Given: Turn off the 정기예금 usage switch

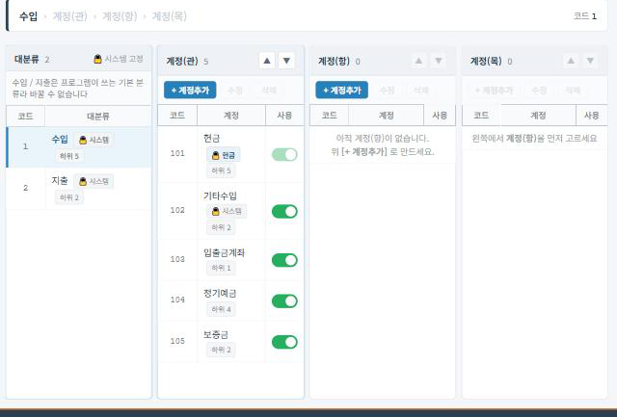Looking at the screenshot, I should pyautogui.click(x=284, y=301).
